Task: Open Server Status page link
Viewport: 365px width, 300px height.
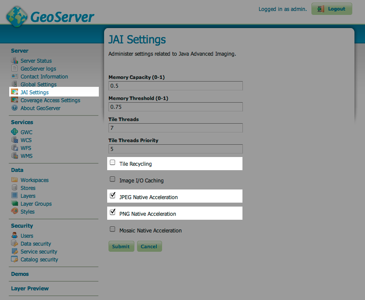Action: point(36,61)
